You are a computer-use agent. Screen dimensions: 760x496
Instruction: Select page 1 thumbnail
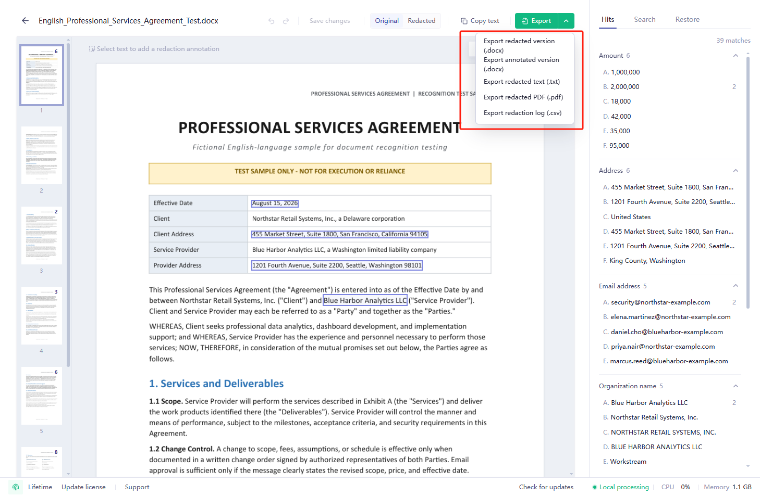coord(42,75)
